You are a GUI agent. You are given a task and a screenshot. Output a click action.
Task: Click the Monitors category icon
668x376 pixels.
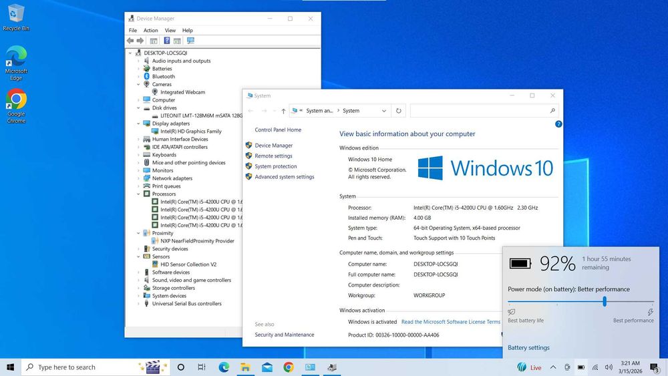click(x=146, y=170)
